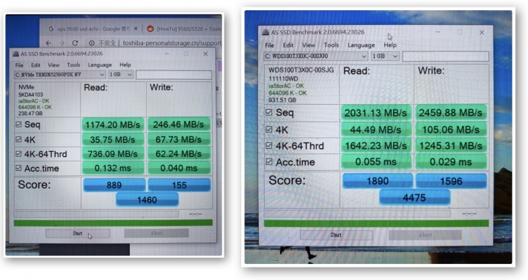This screenshot has width=528, height=280.
Task: Click 931.51 GB capacity text
Action: tap(282, 100)
